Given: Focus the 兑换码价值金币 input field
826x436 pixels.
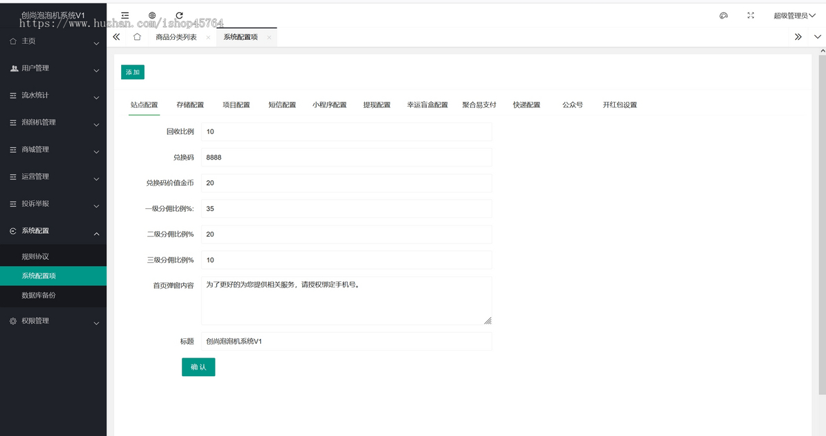Looking at the screenshot, I should (x=347, y=183).
